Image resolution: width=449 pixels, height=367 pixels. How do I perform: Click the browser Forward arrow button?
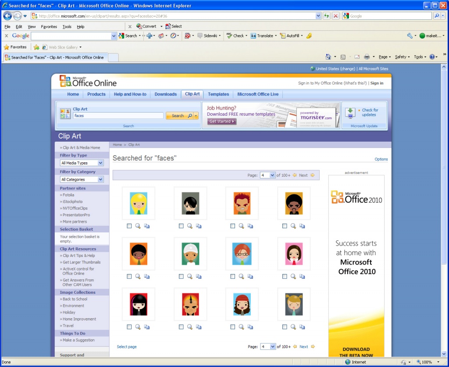click(17, 16)
